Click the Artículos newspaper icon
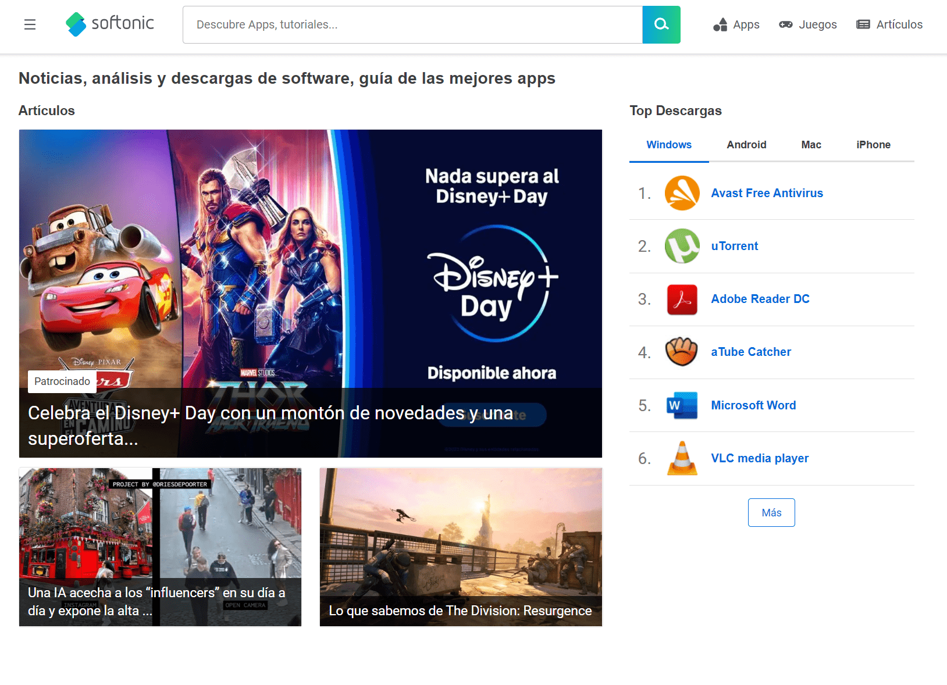Image resolution: width=947 pixels, height=685 pixels. click(863, 24)
